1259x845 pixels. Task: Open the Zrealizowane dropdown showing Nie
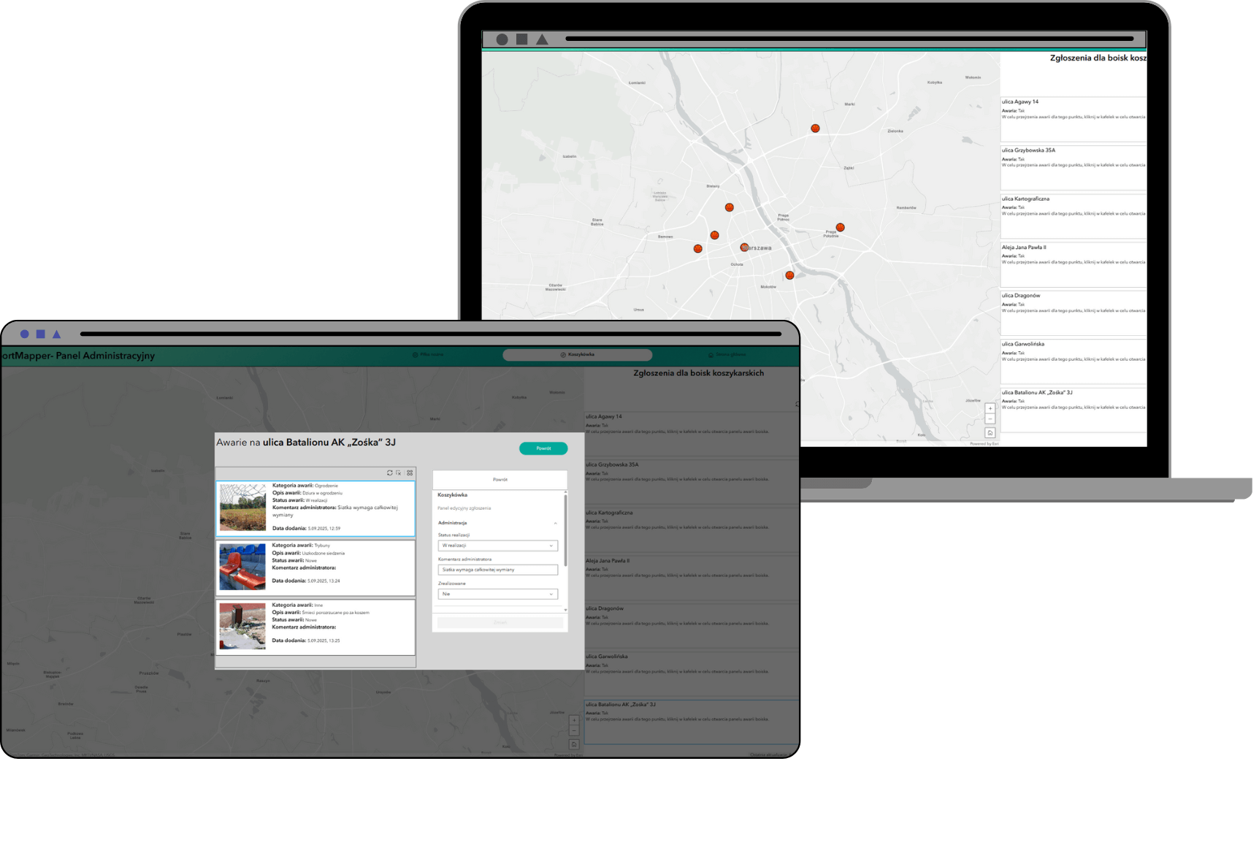pyautogui.click(x=498, y=594)
